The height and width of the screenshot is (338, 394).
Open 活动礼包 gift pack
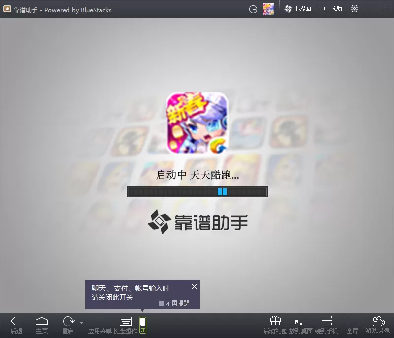[275, 325]
